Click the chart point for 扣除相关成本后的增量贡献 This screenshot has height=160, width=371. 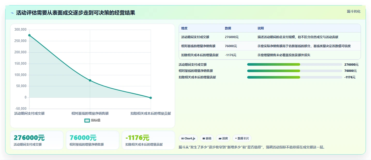point(151,98)
